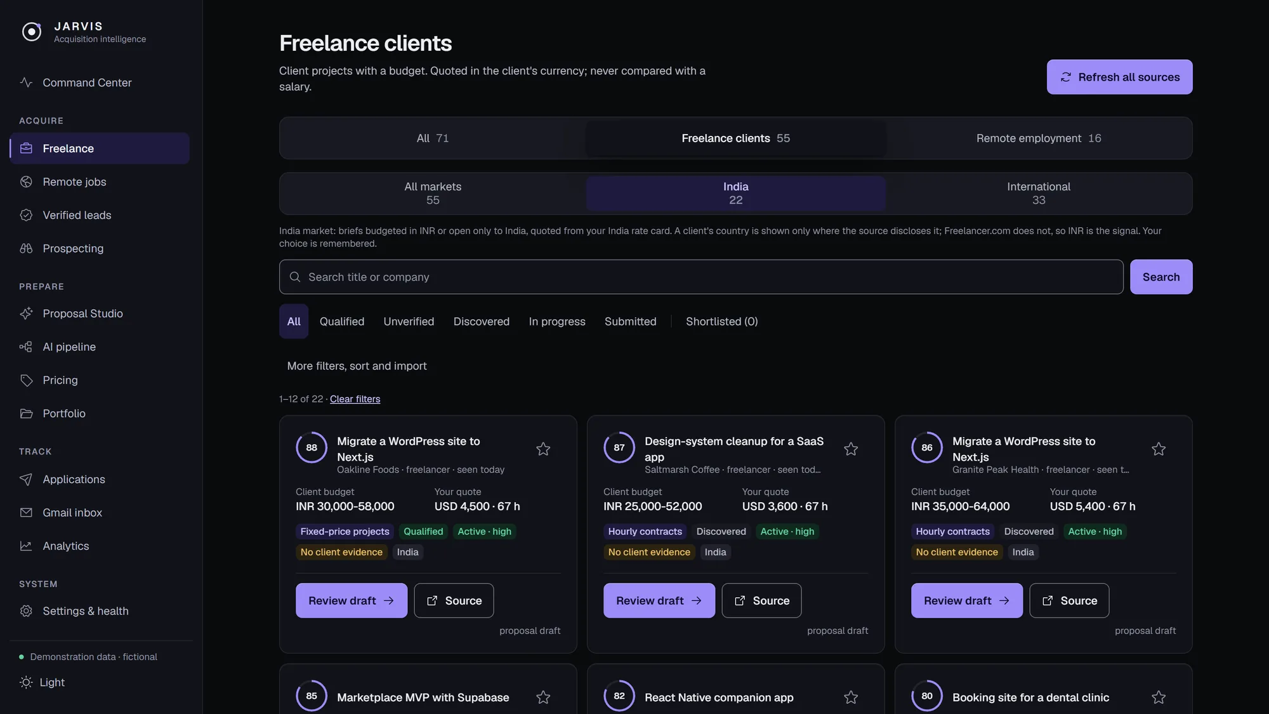1269x714 pixels.
Task: Select Freelance in sidebar
Action: point(100,149)
